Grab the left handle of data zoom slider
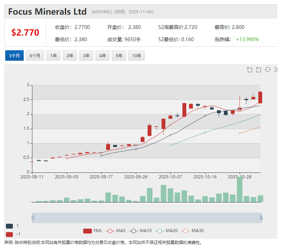The height and width of the screenshot is (252, 282). point(33,218)
